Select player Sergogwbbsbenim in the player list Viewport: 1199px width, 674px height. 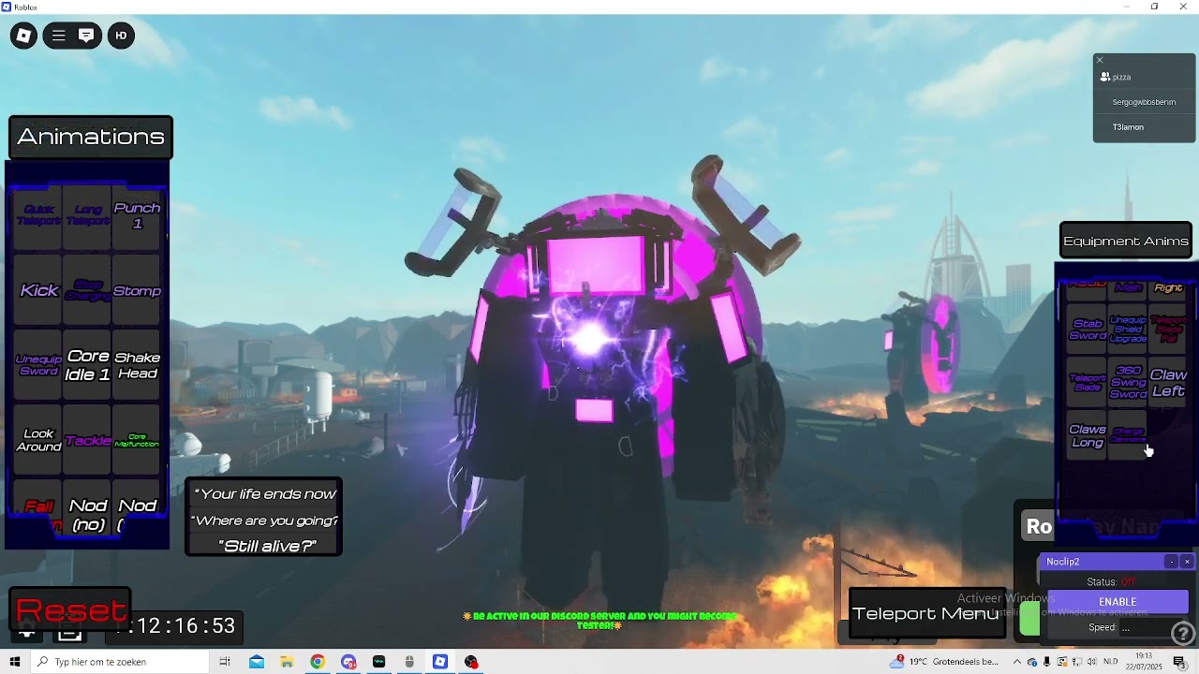coord(1144,102)
